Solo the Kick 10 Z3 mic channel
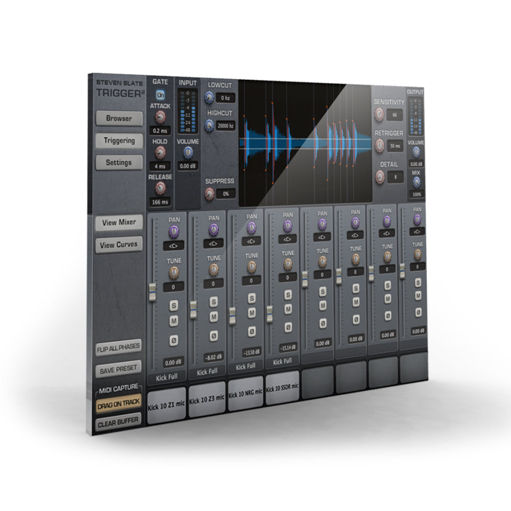Image resolution: width=511 pixels, height=511 pixels. pyautogui.click(x=214, y=302)
